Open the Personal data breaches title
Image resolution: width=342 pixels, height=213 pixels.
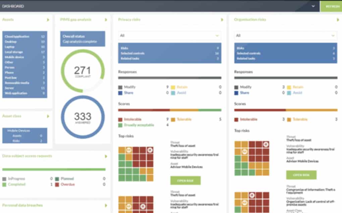tap(22, 205)
